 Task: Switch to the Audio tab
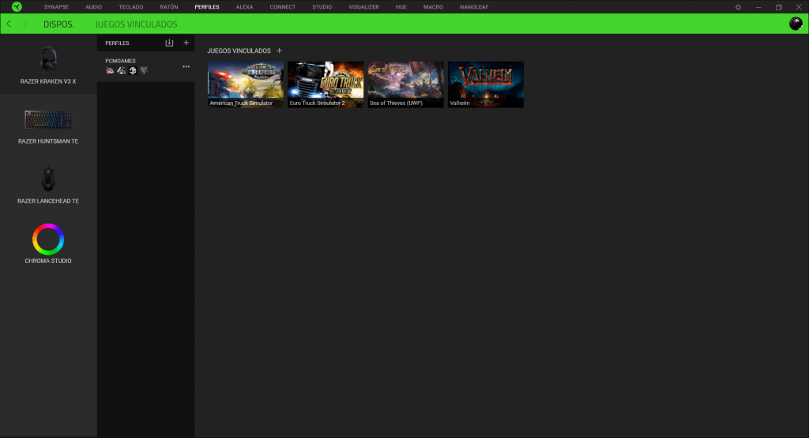[93, 7]
